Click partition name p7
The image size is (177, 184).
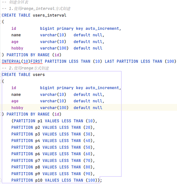coord(38,160)
